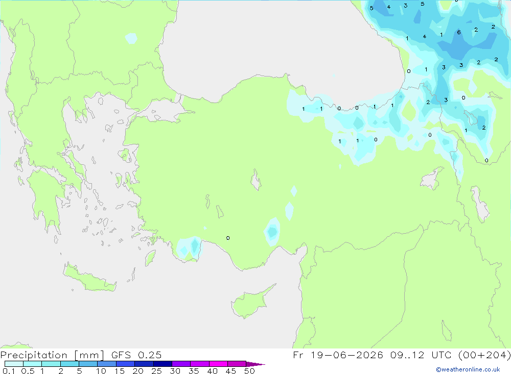Select the "Fr 19-06-2026" date text
Image resolution: width=511 pixels, height=374 pixels.
tap(338, 355)
